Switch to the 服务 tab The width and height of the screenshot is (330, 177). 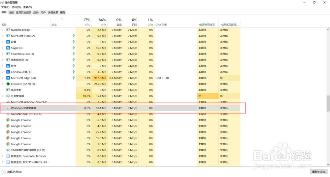pos(63,13)
